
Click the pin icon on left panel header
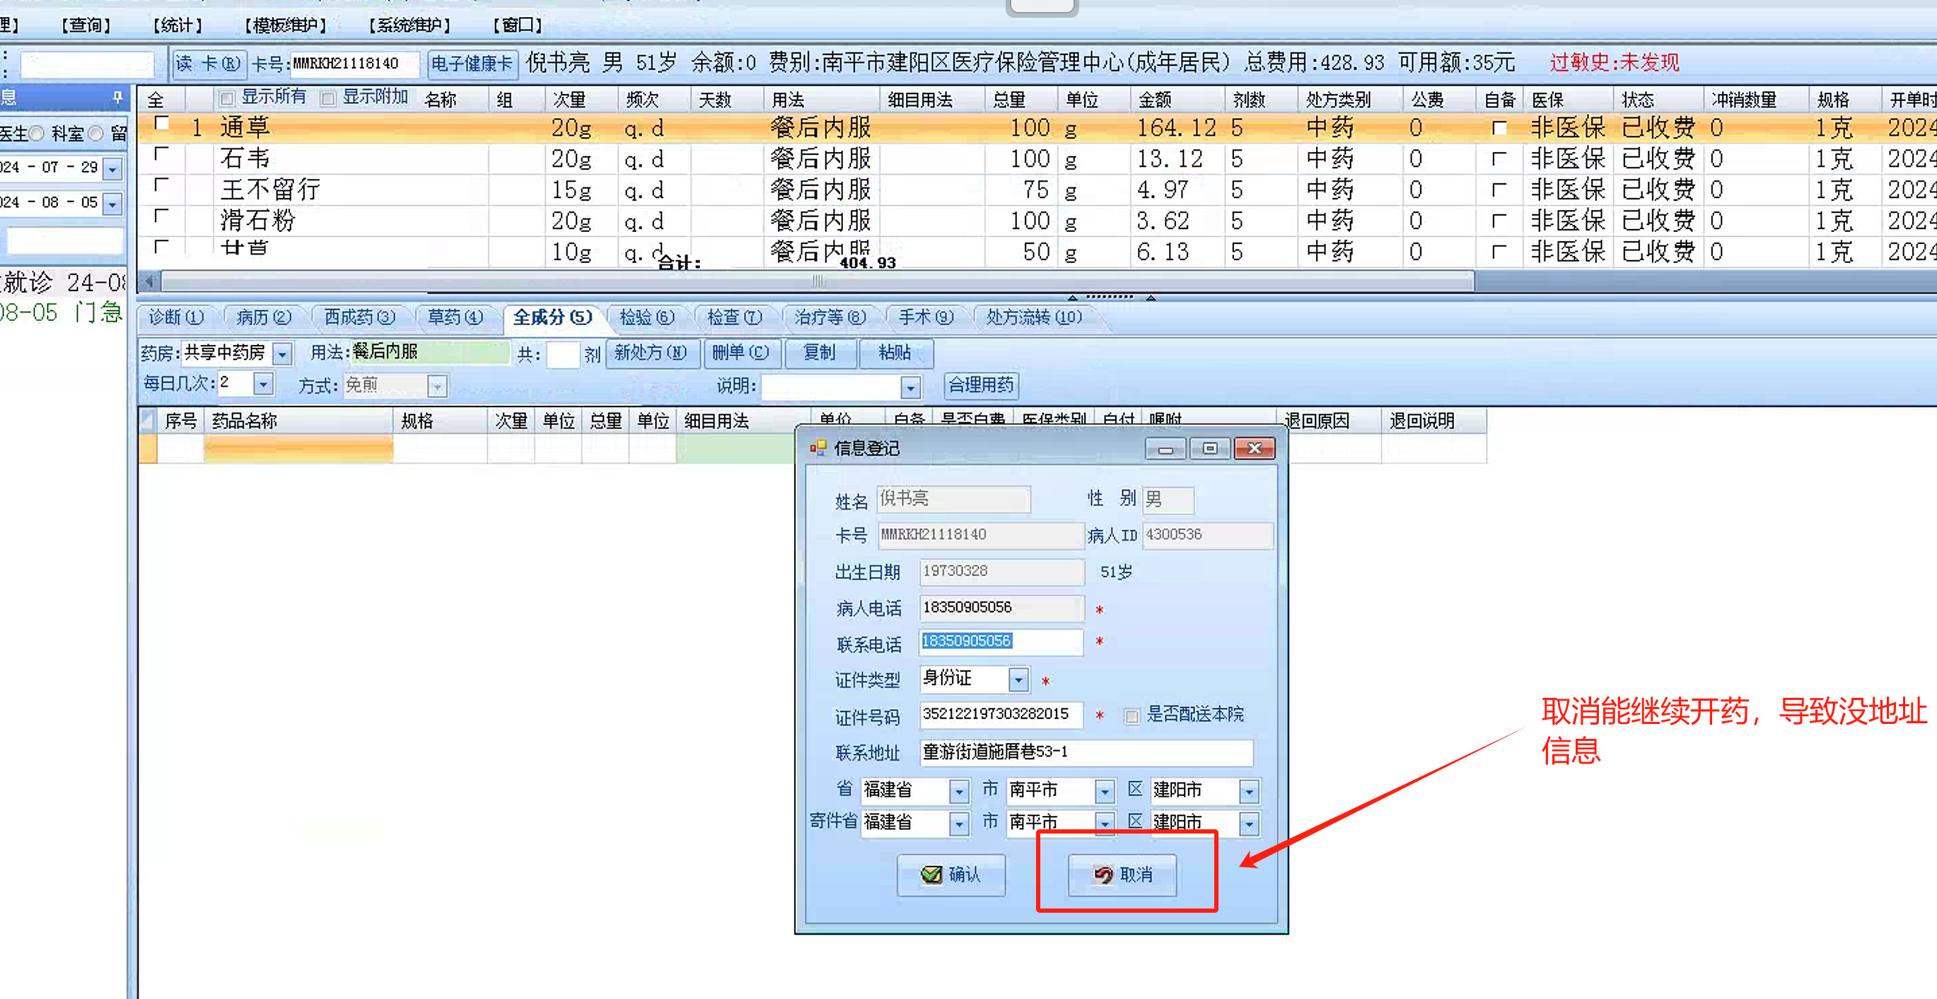coord(117,97)
